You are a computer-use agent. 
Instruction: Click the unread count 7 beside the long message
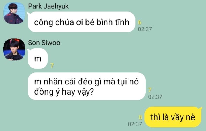[x=150, y=90]
